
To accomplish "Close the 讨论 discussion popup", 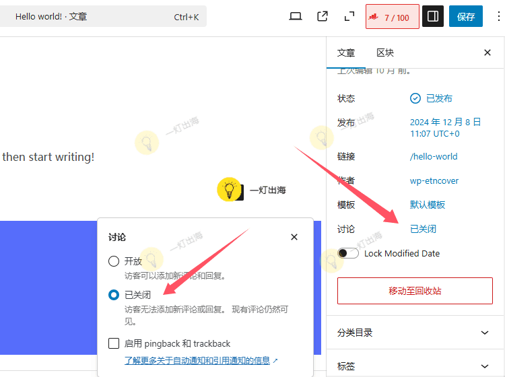I will point(294,237).
